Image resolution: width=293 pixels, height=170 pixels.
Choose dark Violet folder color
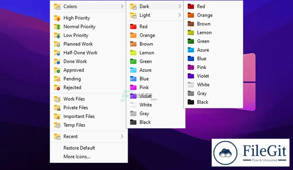coord(203,76)
